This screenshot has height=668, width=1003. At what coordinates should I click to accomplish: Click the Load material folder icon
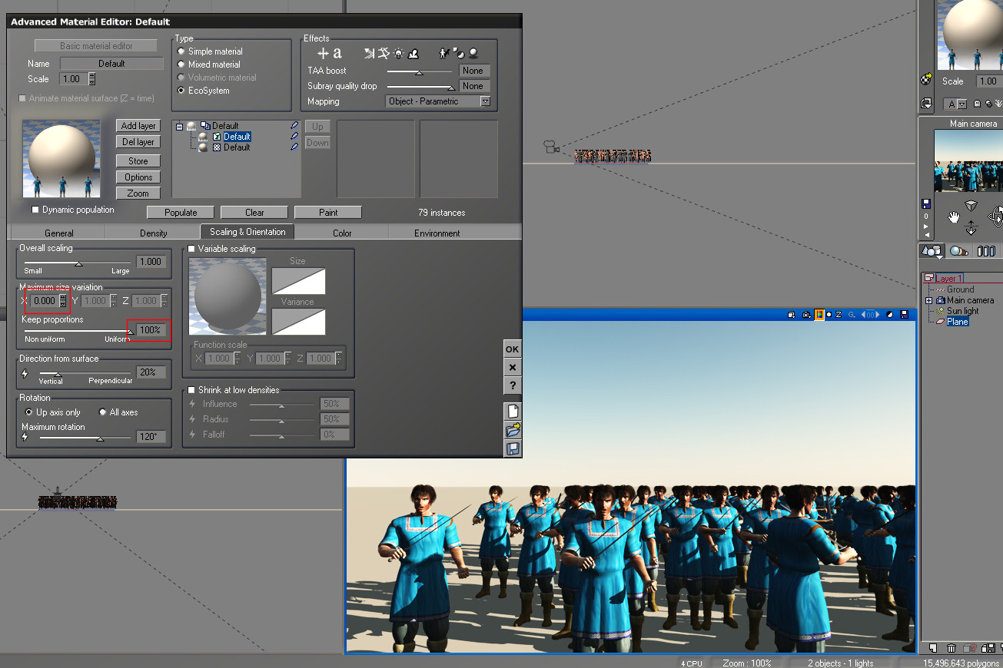click(x=513, y=430)
